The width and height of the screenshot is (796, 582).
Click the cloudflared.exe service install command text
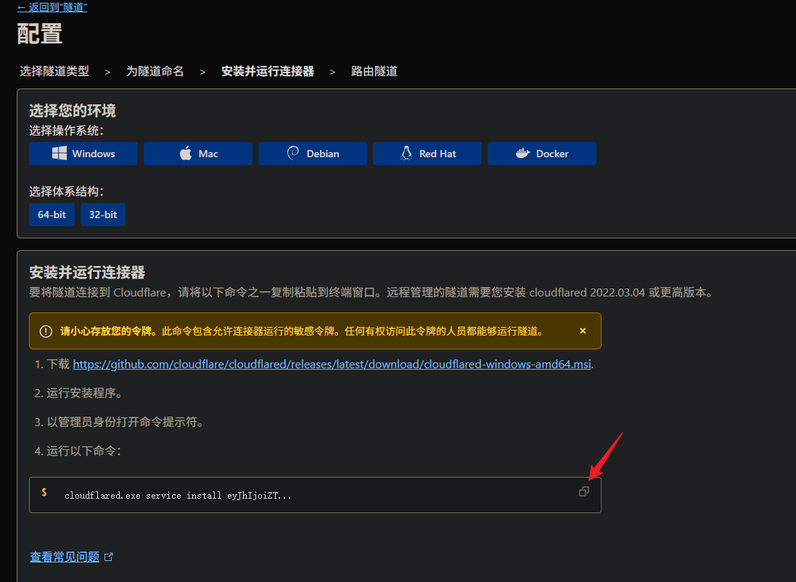(x=178, y=496)
